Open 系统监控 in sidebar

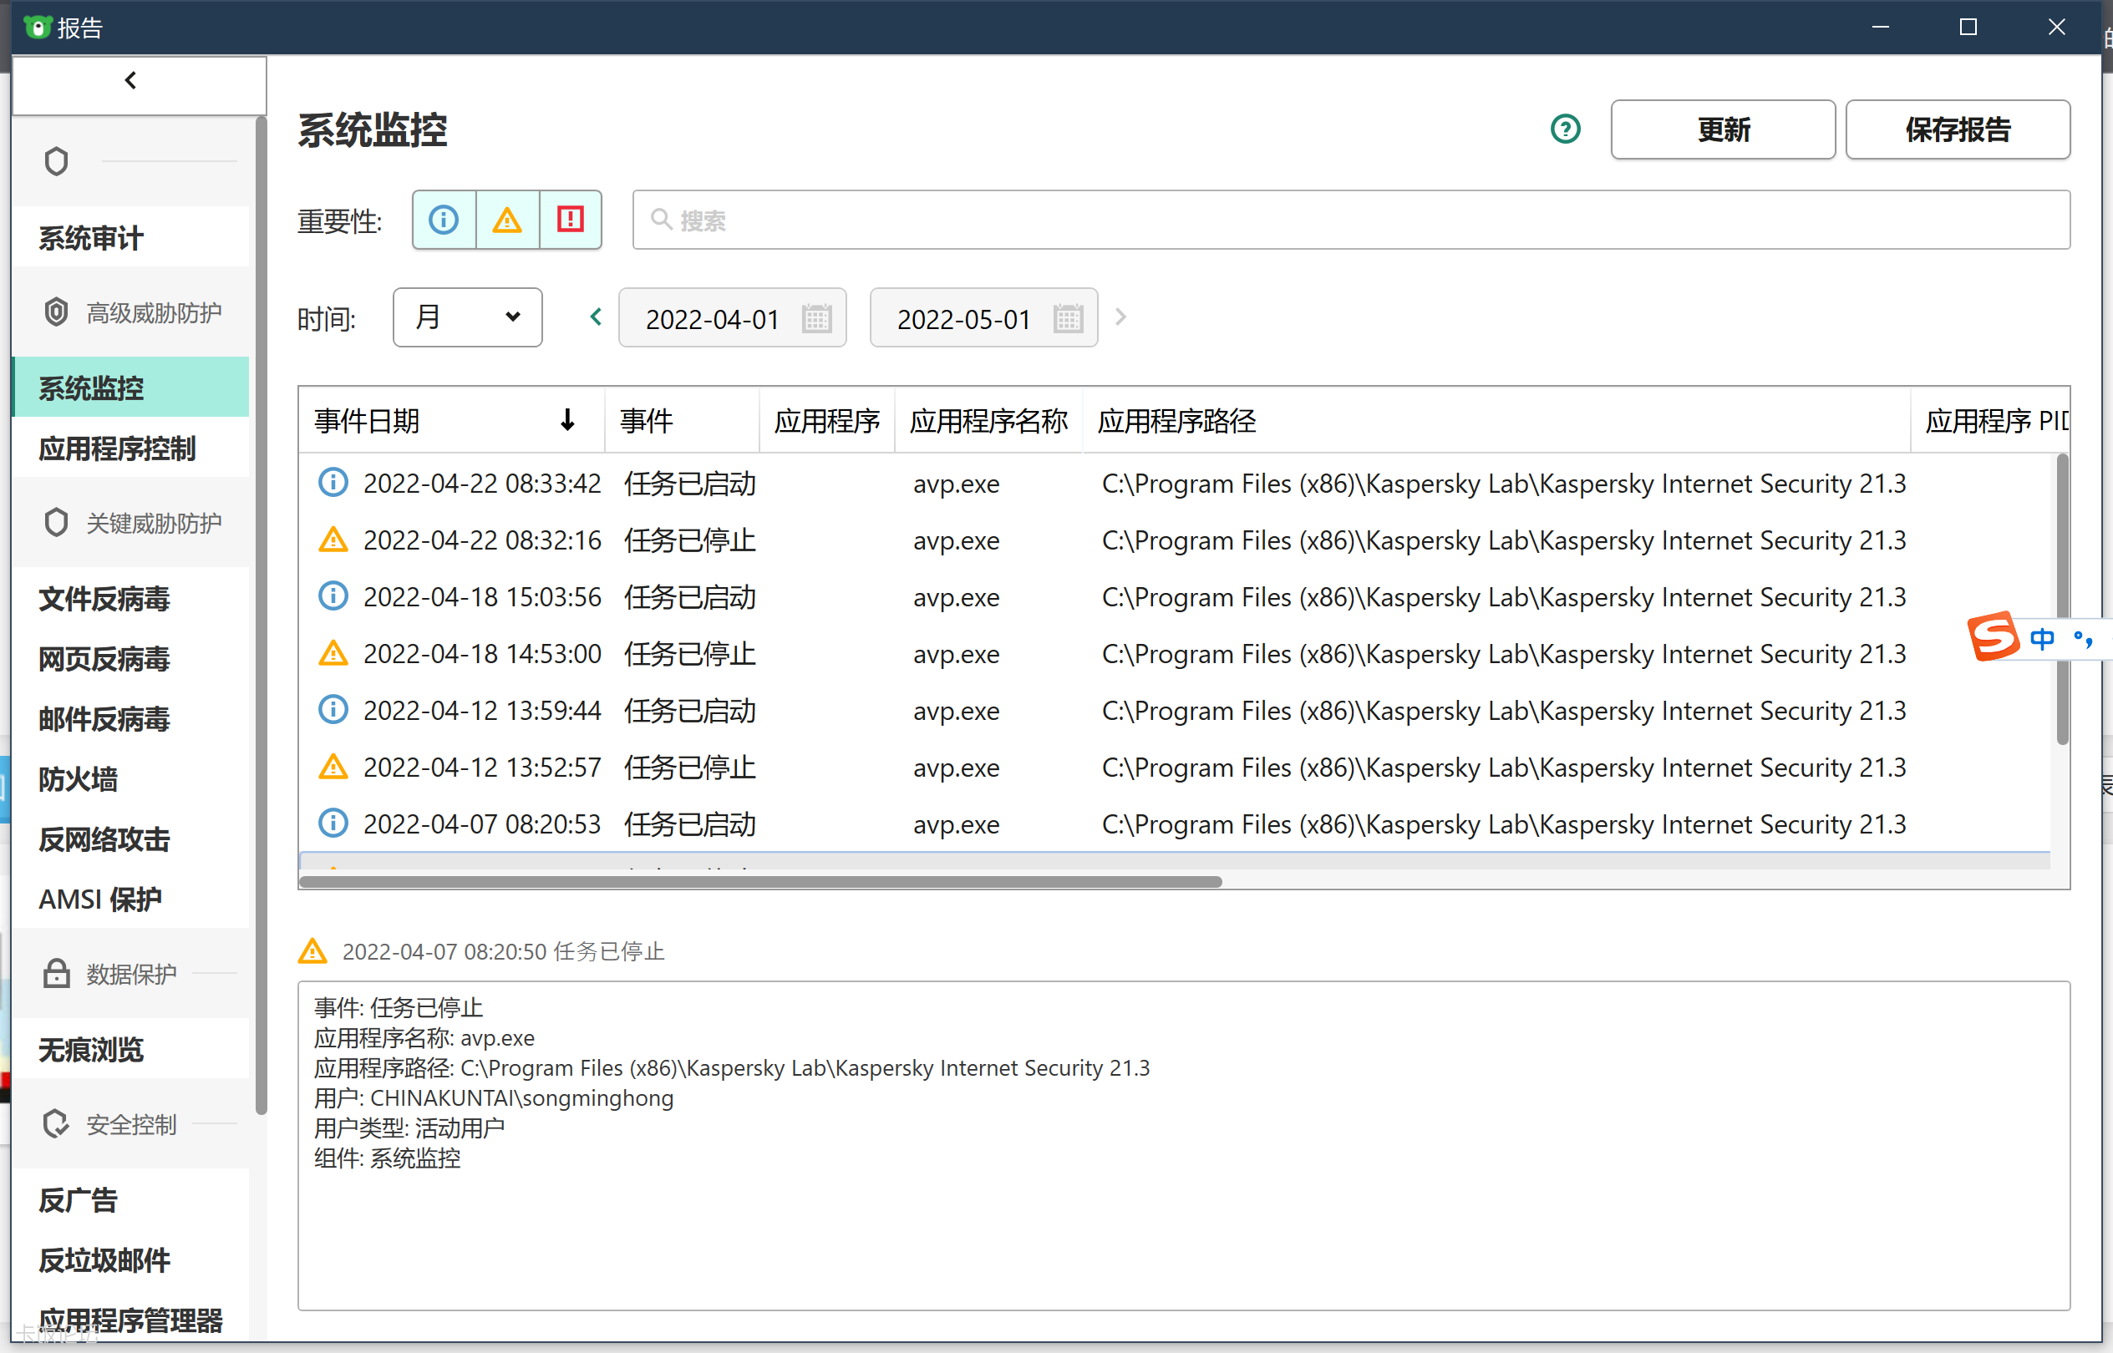coord(130,388)
